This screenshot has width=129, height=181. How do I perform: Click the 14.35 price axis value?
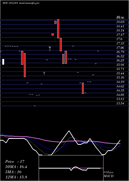tap(120, 90)
